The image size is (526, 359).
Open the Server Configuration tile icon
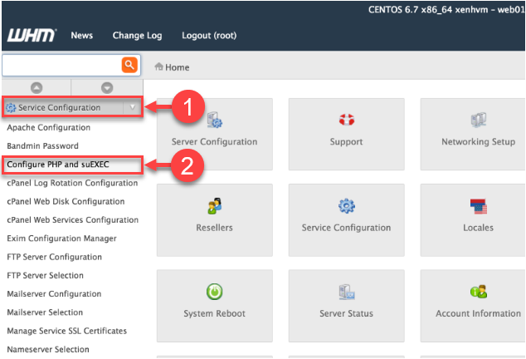pyautogui.click(x=214, y=121)
